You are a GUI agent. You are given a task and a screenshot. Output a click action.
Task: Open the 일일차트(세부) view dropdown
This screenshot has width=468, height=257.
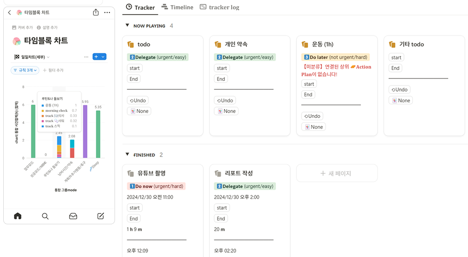pyautogui.click(x=32, y=57)
